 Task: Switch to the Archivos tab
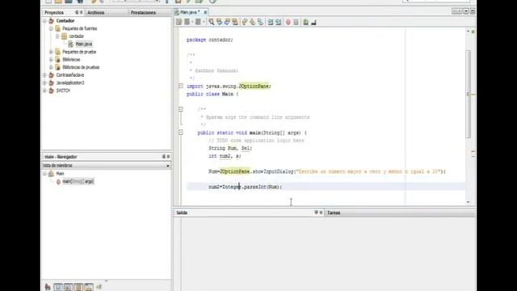pyautogui.click(x=95, y=13)
